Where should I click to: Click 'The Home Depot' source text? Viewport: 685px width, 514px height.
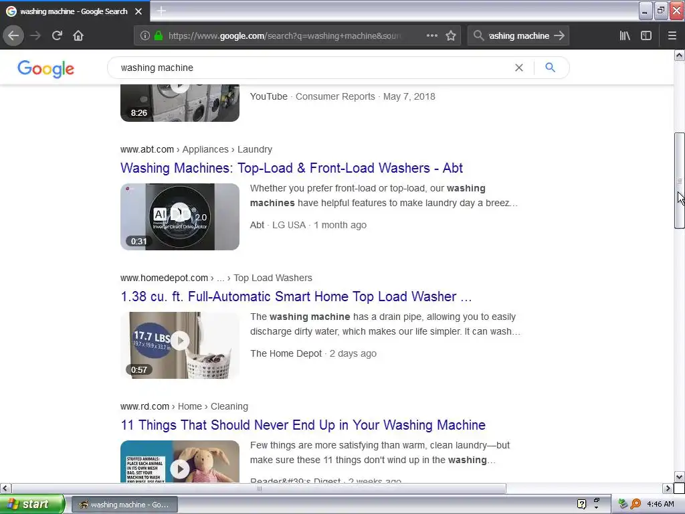point(286,353)
